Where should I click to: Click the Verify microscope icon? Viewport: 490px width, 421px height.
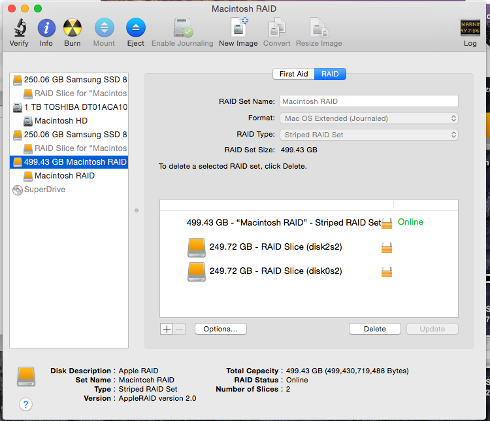pyautogui.click(x=20, y=28)
